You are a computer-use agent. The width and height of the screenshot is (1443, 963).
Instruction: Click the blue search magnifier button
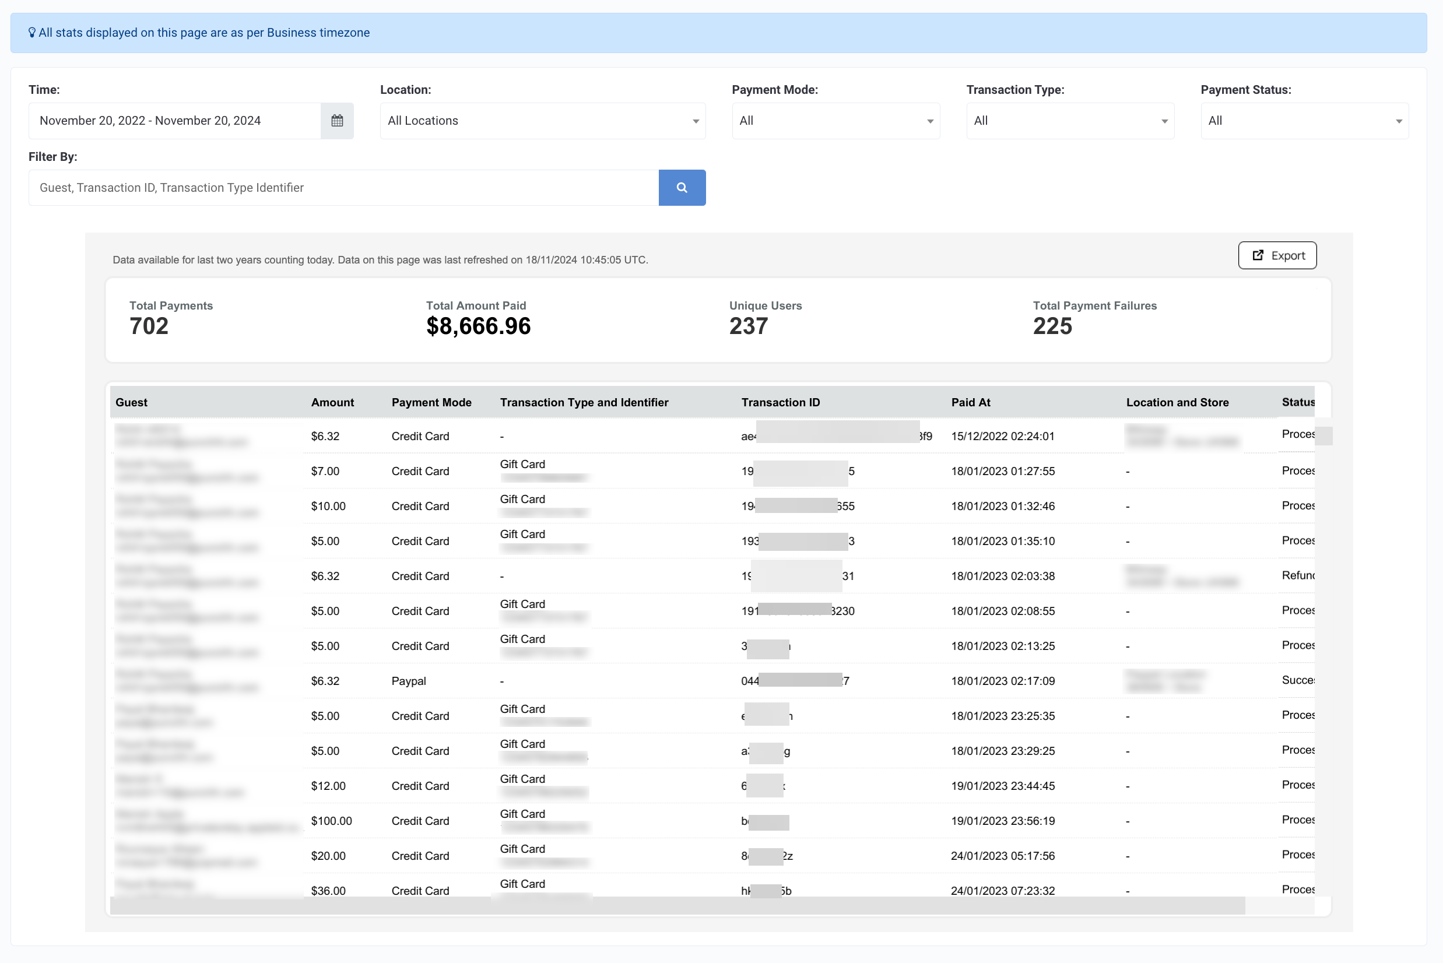[x=682, y=187]
